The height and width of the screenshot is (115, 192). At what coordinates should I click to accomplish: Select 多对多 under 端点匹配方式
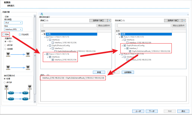5,83
